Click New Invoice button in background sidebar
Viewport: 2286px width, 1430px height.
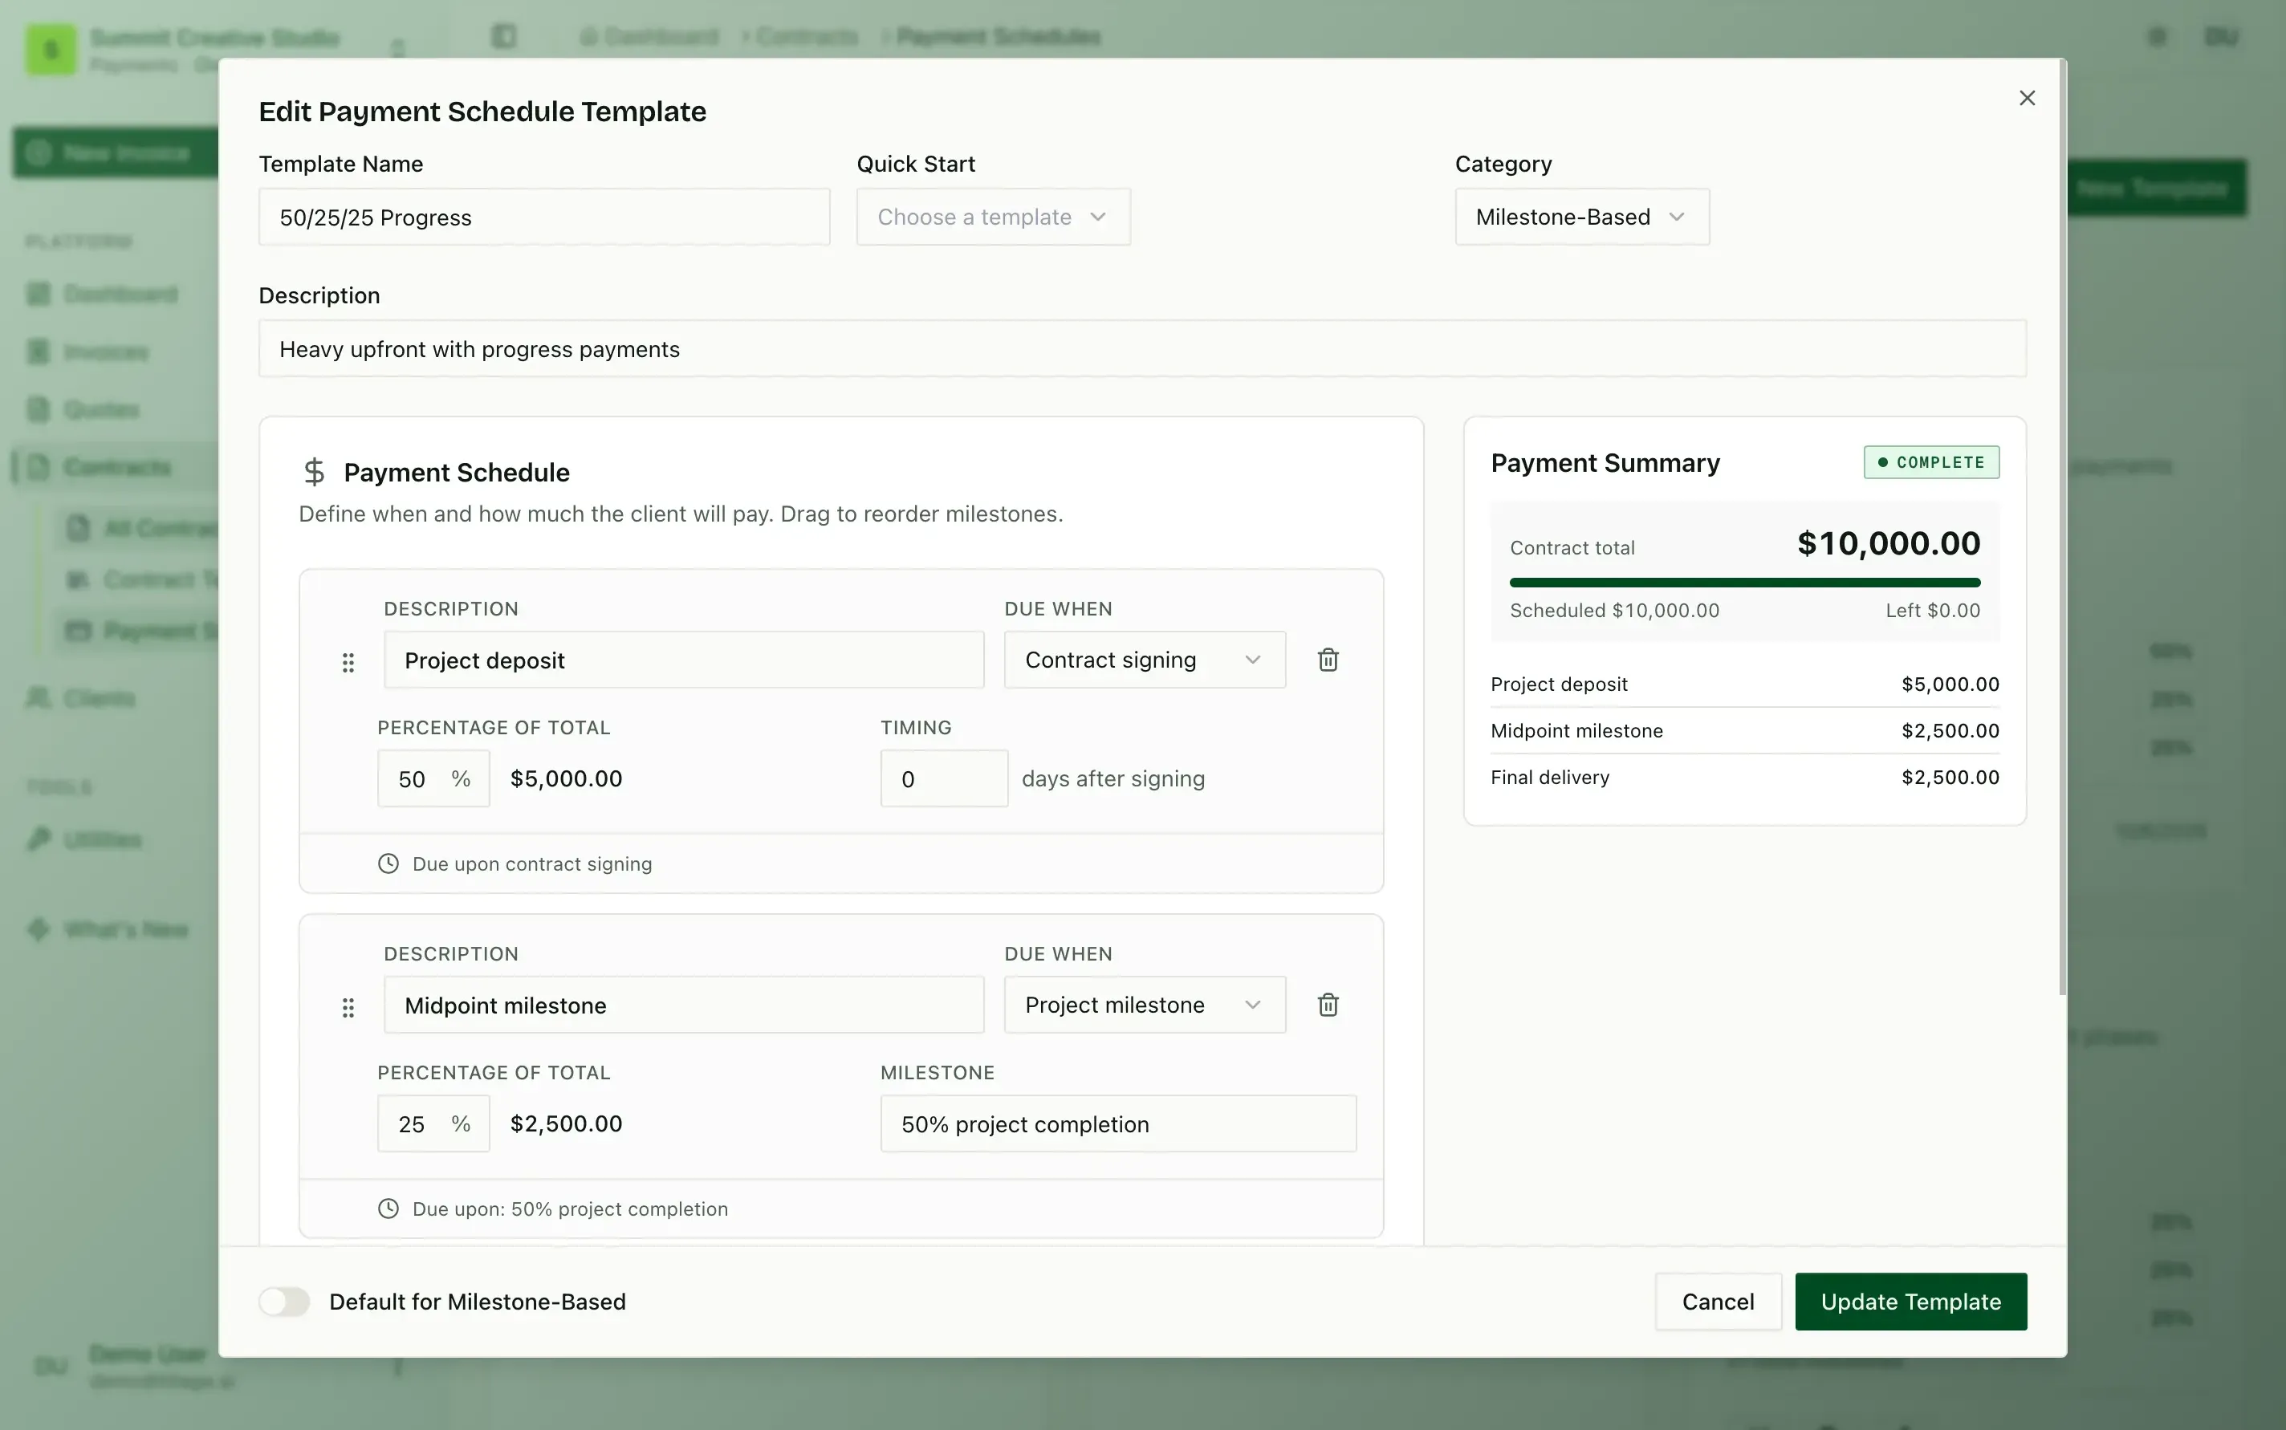(x=116, y=152)
